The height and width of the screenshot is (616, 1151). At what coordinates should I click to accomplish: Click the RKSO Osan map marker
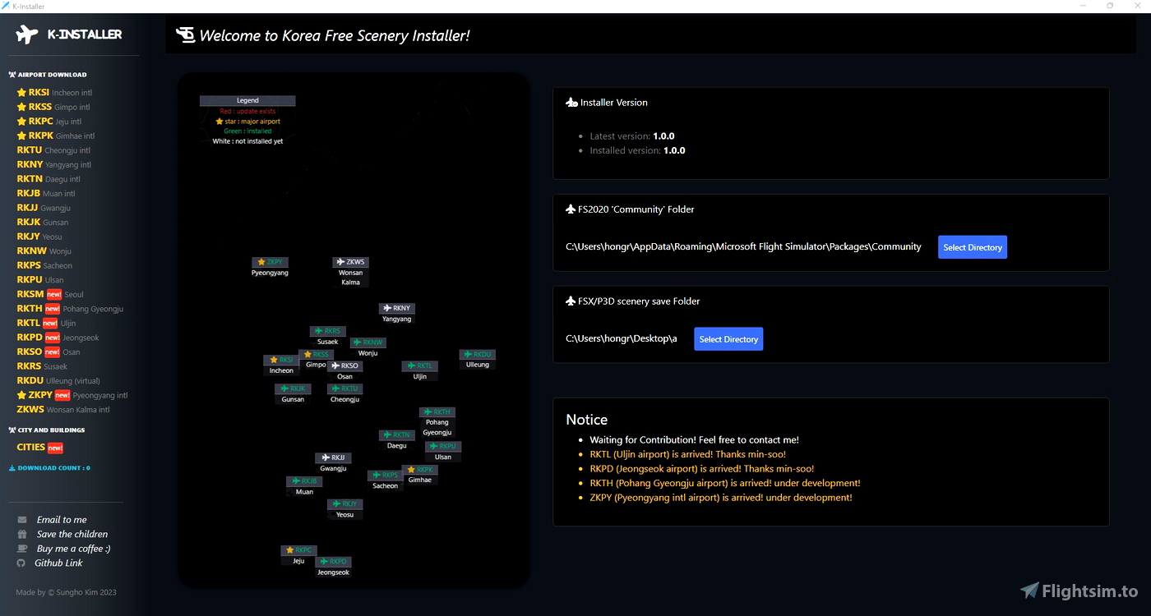[345, 365]
